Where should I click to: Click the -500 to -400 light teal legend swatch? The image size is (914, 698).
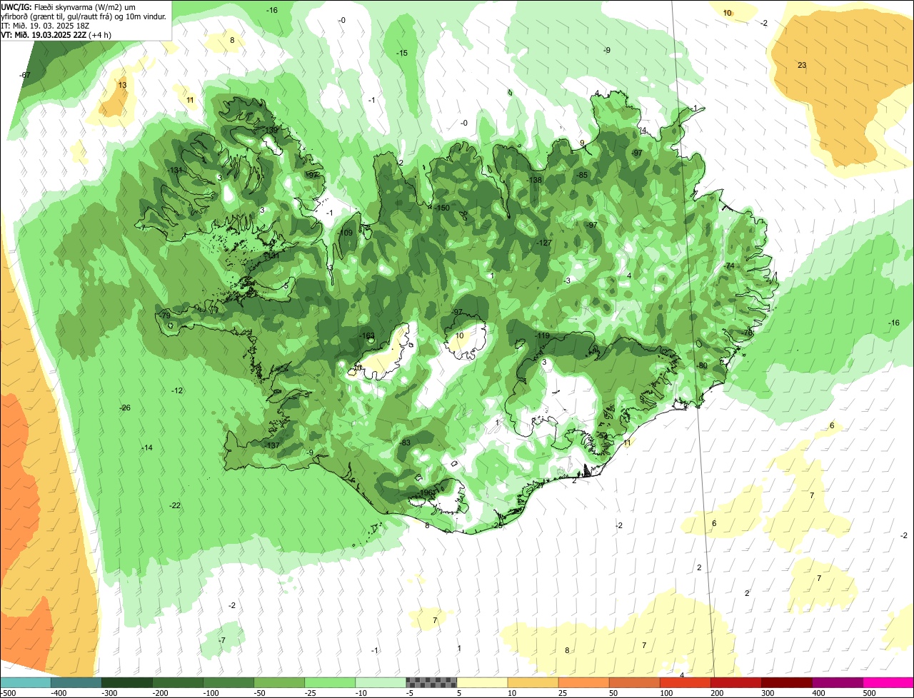(x=26, y=682)
